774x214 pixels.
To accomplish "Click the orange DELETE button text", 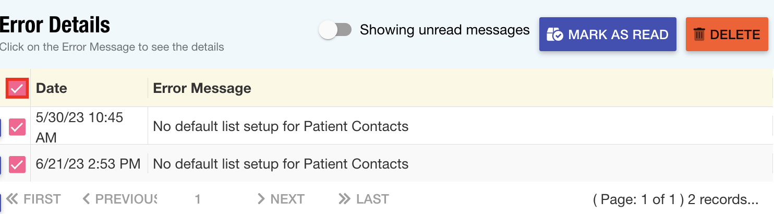I will point(735,35).
